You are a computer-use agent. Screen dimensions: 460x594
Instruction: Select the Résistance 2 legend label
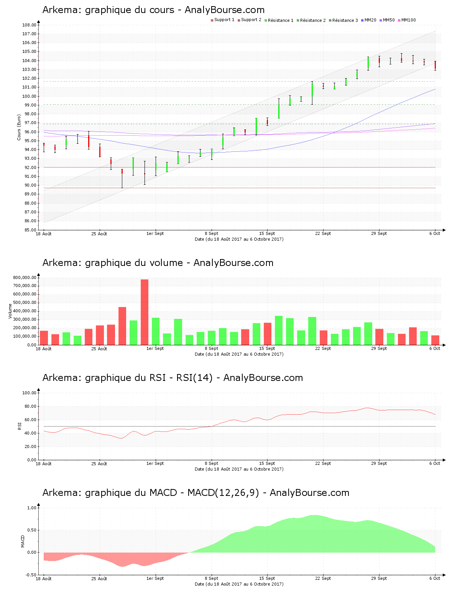click(313, 20)
